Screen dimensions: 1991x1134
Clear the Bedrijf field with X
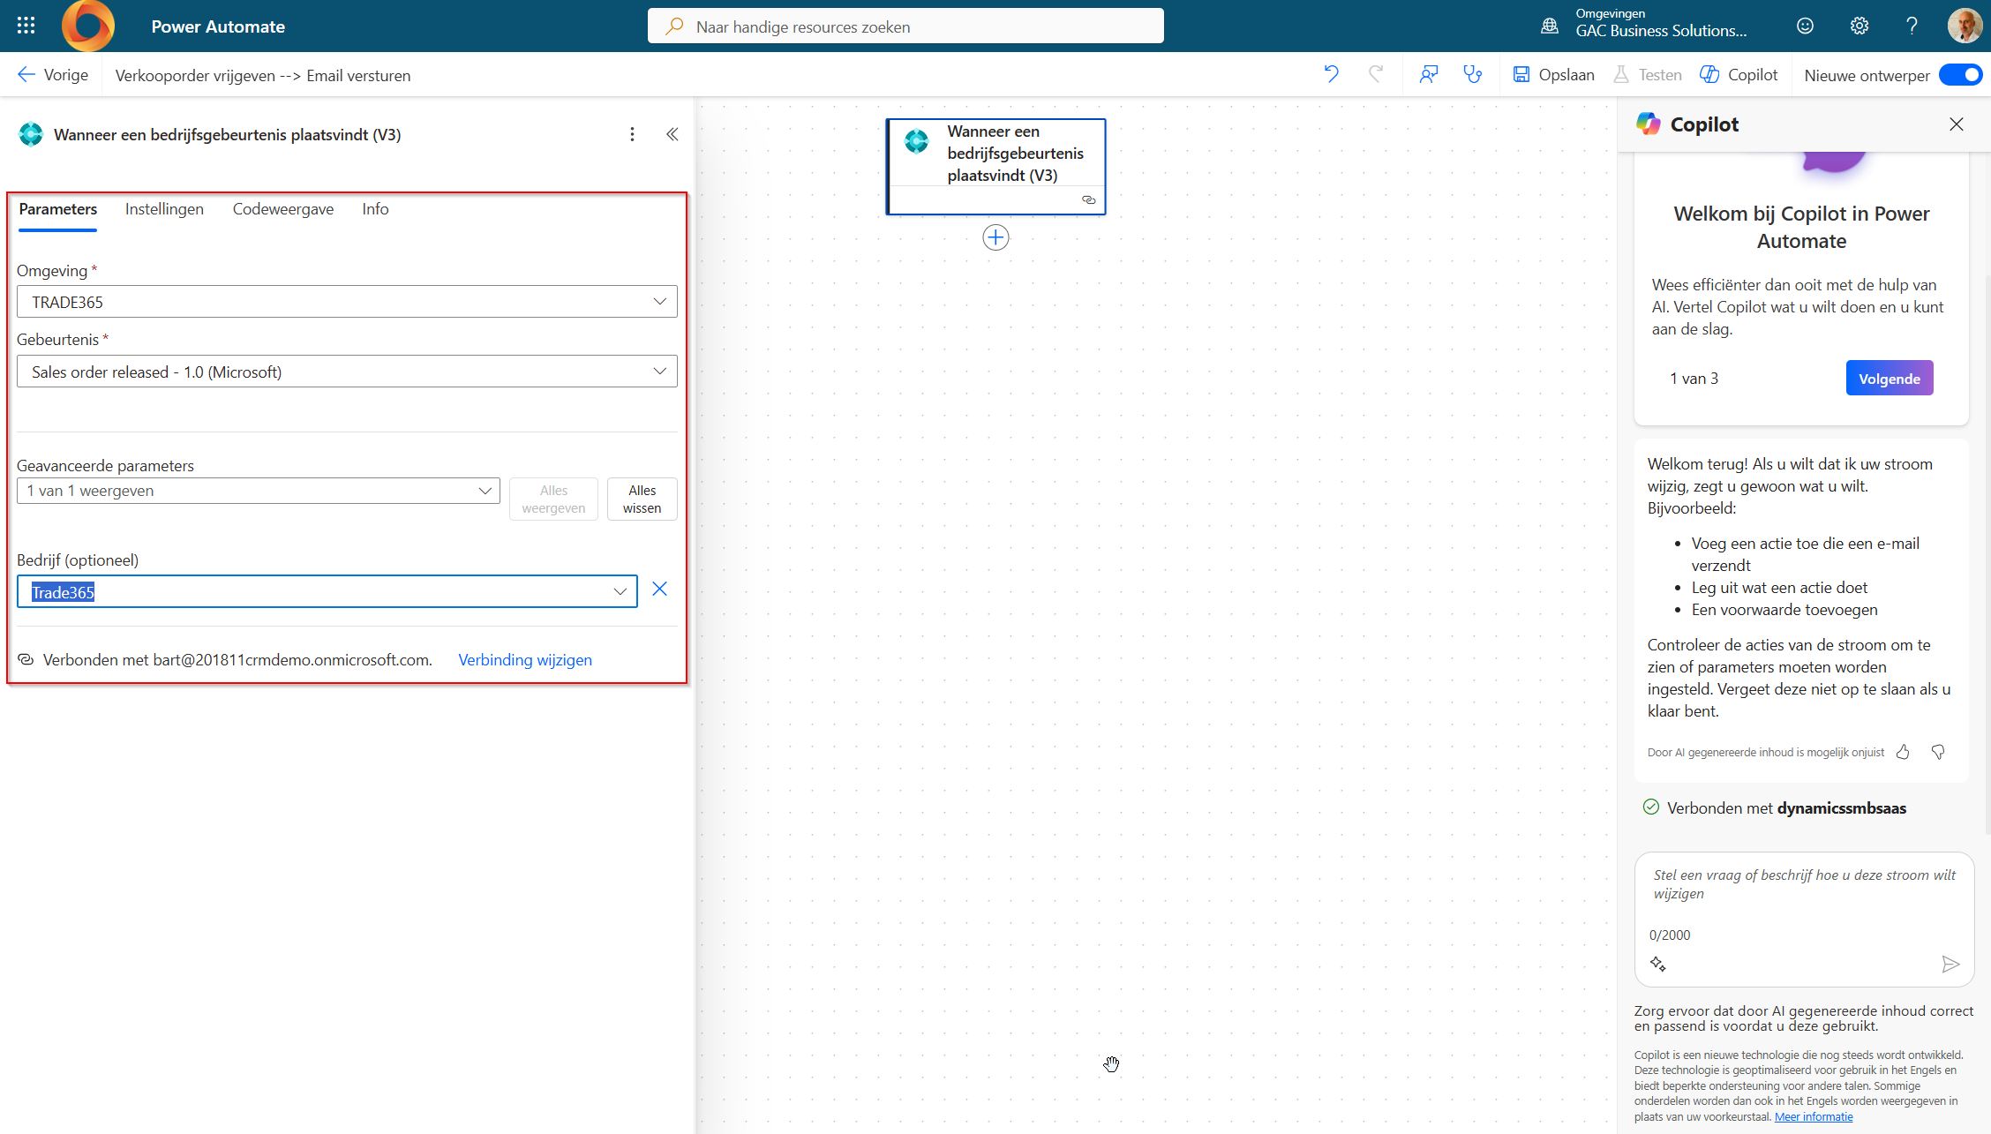click(659, 590)
